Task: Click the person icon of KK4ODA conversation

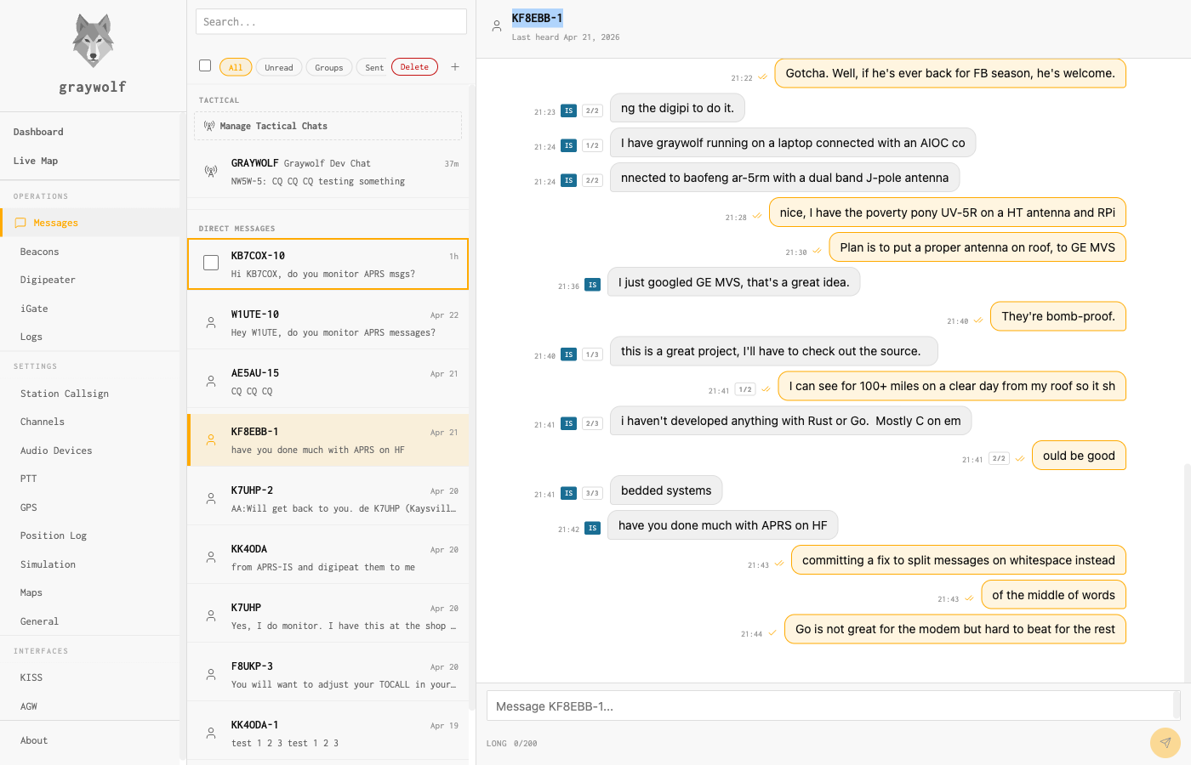Action: [211, 558]
